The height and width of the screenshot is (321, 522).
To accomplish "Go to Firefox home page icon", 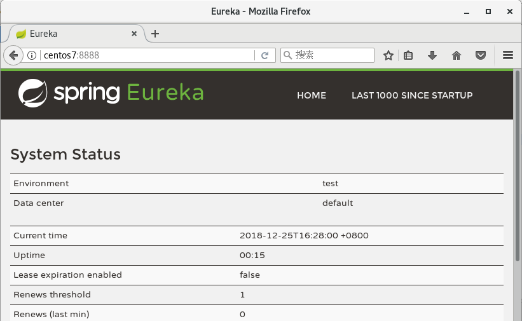I will [457, 55].
